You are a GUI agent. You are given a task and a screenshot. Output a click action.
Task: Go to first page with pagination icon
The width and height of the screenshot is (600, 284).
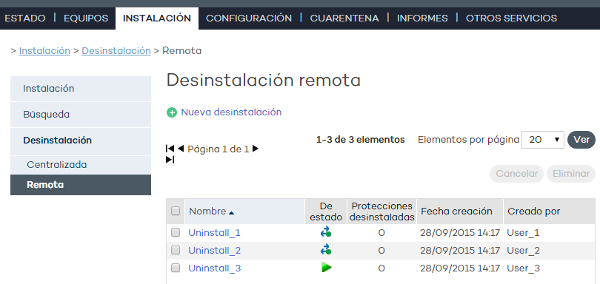[x=170, y=149]
